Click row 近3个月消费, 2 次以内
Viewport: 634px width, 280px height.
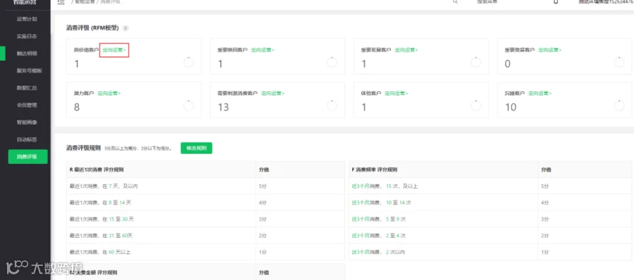click(x=490, y=252)
